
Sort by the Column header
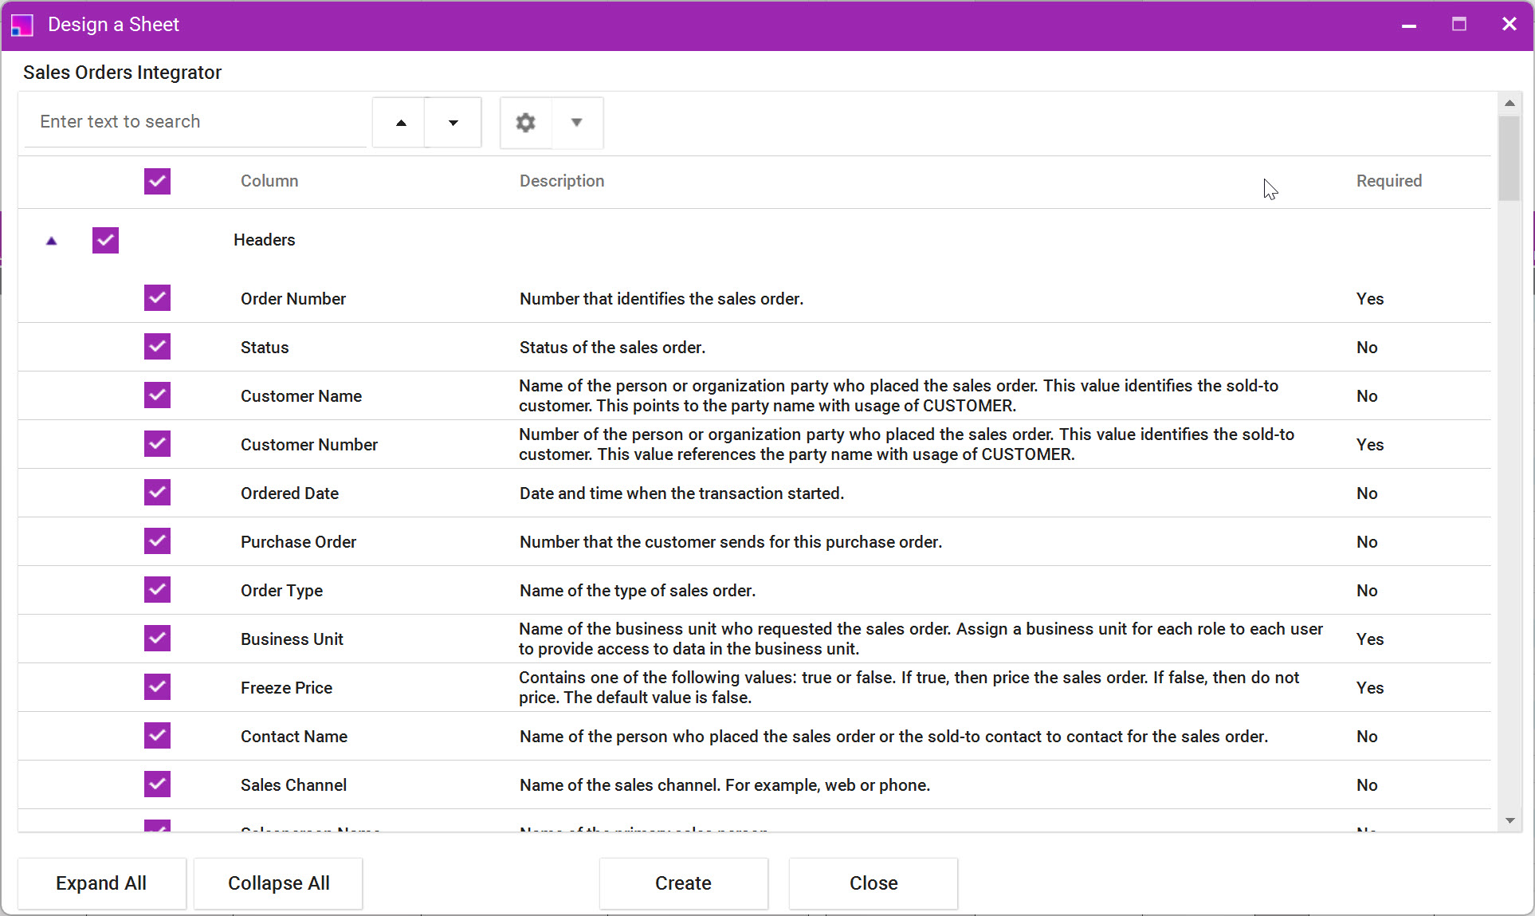tap(269, 181)
